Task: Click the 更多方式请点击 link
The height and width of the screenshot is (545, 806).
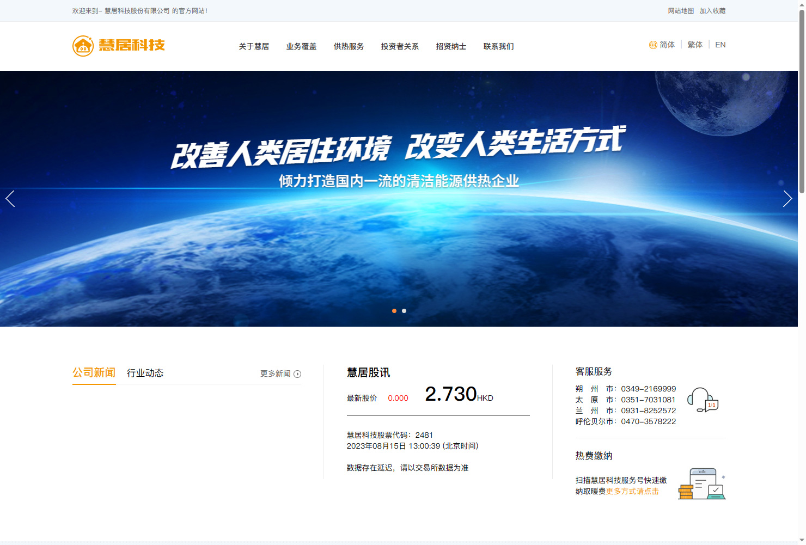Action: [632, 491]
